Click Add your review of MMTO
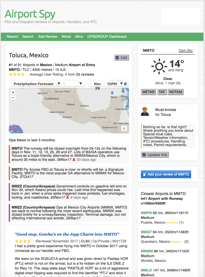The image size is (205, 277). point(166,174)
